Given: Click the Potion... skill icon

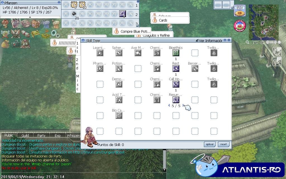Looking at the screenshot, I should [x=119, y=69].
